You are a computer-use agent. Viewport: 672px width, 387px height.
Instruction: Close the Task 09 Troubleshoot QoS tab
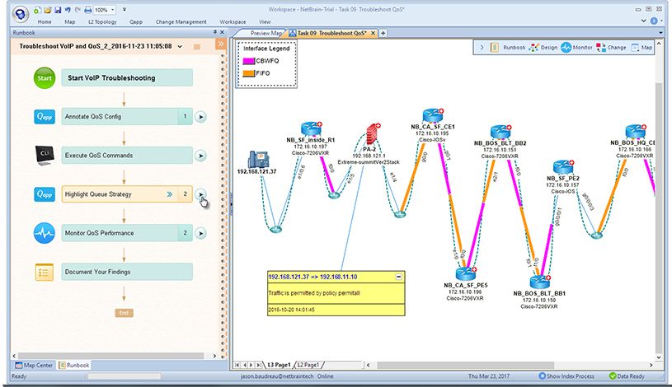(x=373, y=33)
